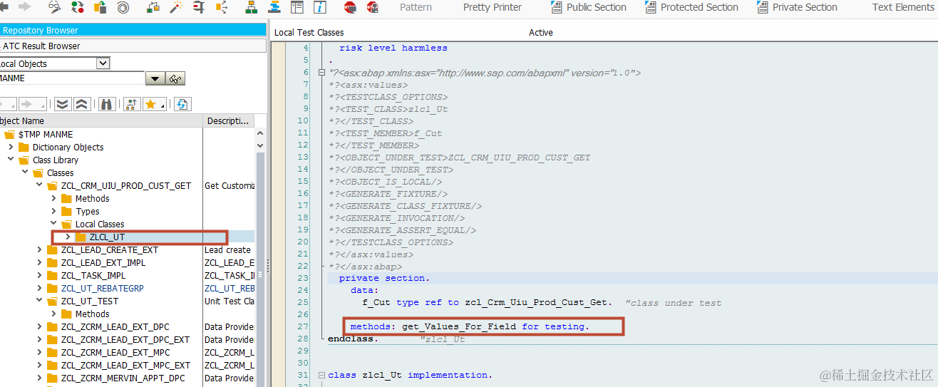Viewport: 938px width, 387px height.
Task: Open Find binoculars in repository tree toolbar
Action: (x=107, y=104)
